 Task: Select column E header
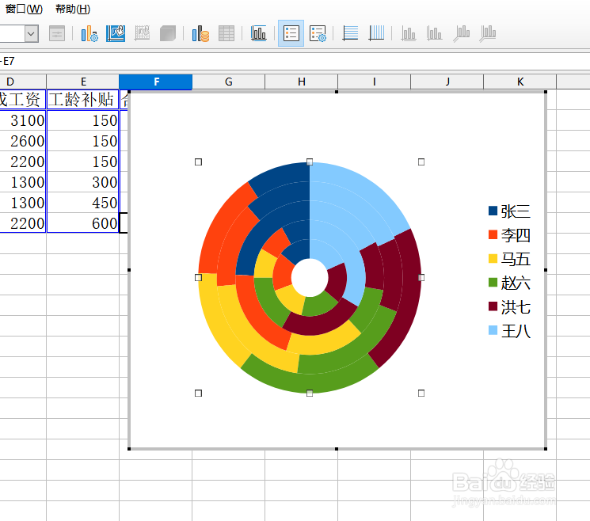(x=83, y=82)
